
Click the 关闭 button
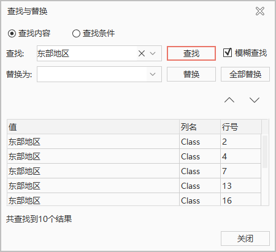[245, 239]
